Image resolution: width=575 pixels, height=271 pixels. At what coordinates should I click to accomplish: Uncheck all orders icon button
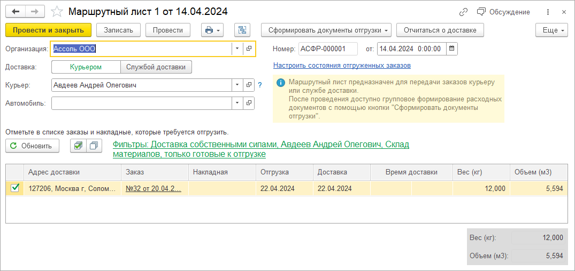pos(94,146)
